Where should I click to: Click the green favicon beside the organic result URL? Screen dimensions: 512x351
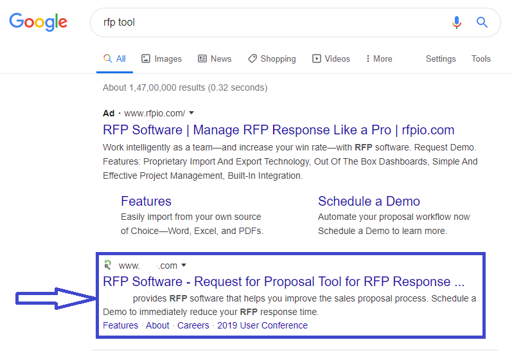(x=108, y=265)
